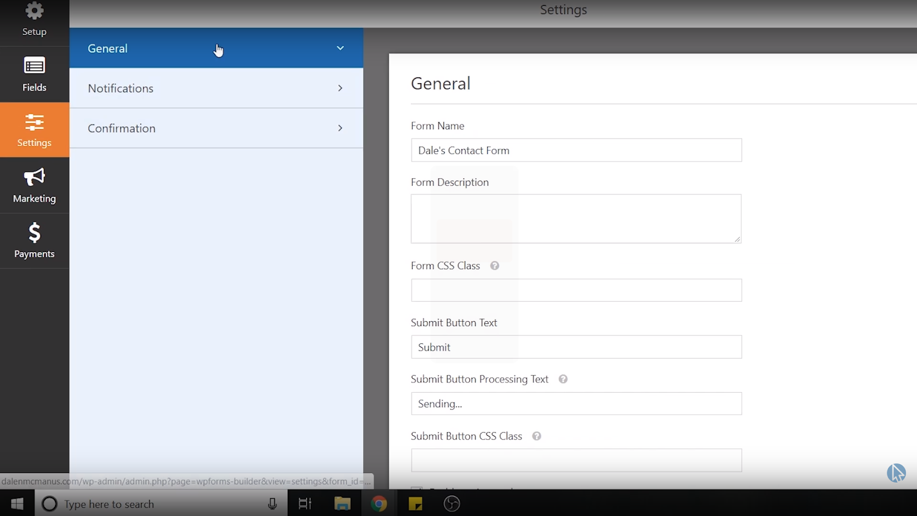Click the Form Name label
This screenshot has width=917, height=516.
click(x=437, y=126)
